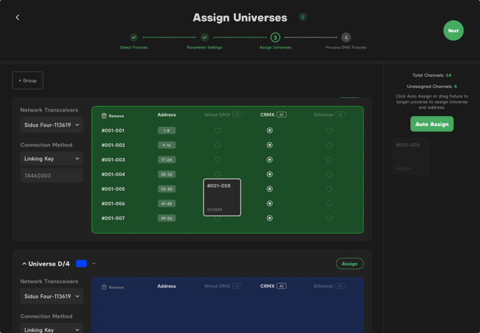Viewport: 480px width, 333px height.
Task: Click the linking key field showing 74460003
Action: (x=52, y=175)
